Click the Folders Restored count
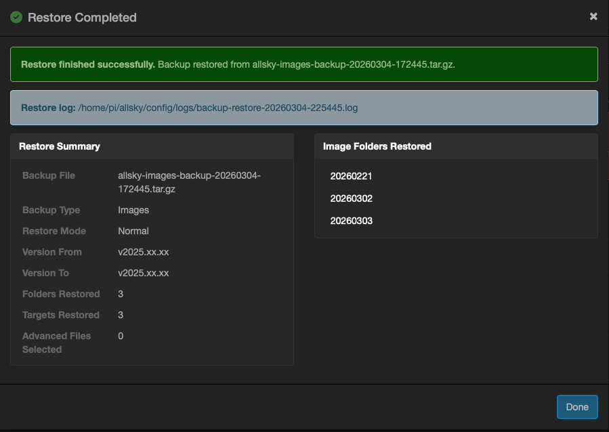 121,294
